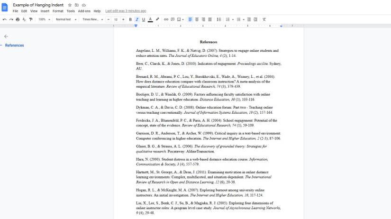This screenshot has height=219, width=391.
Task: Open the File menu
Action: tap(16, 11)
